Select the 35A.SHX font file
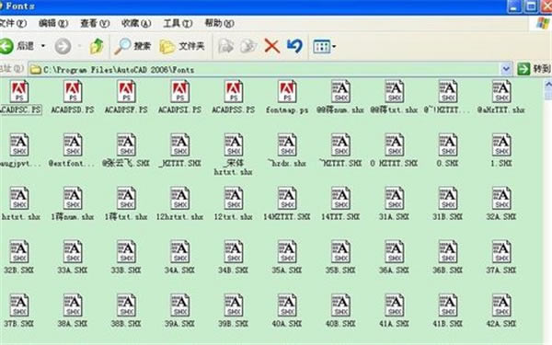 click(287, 258)
